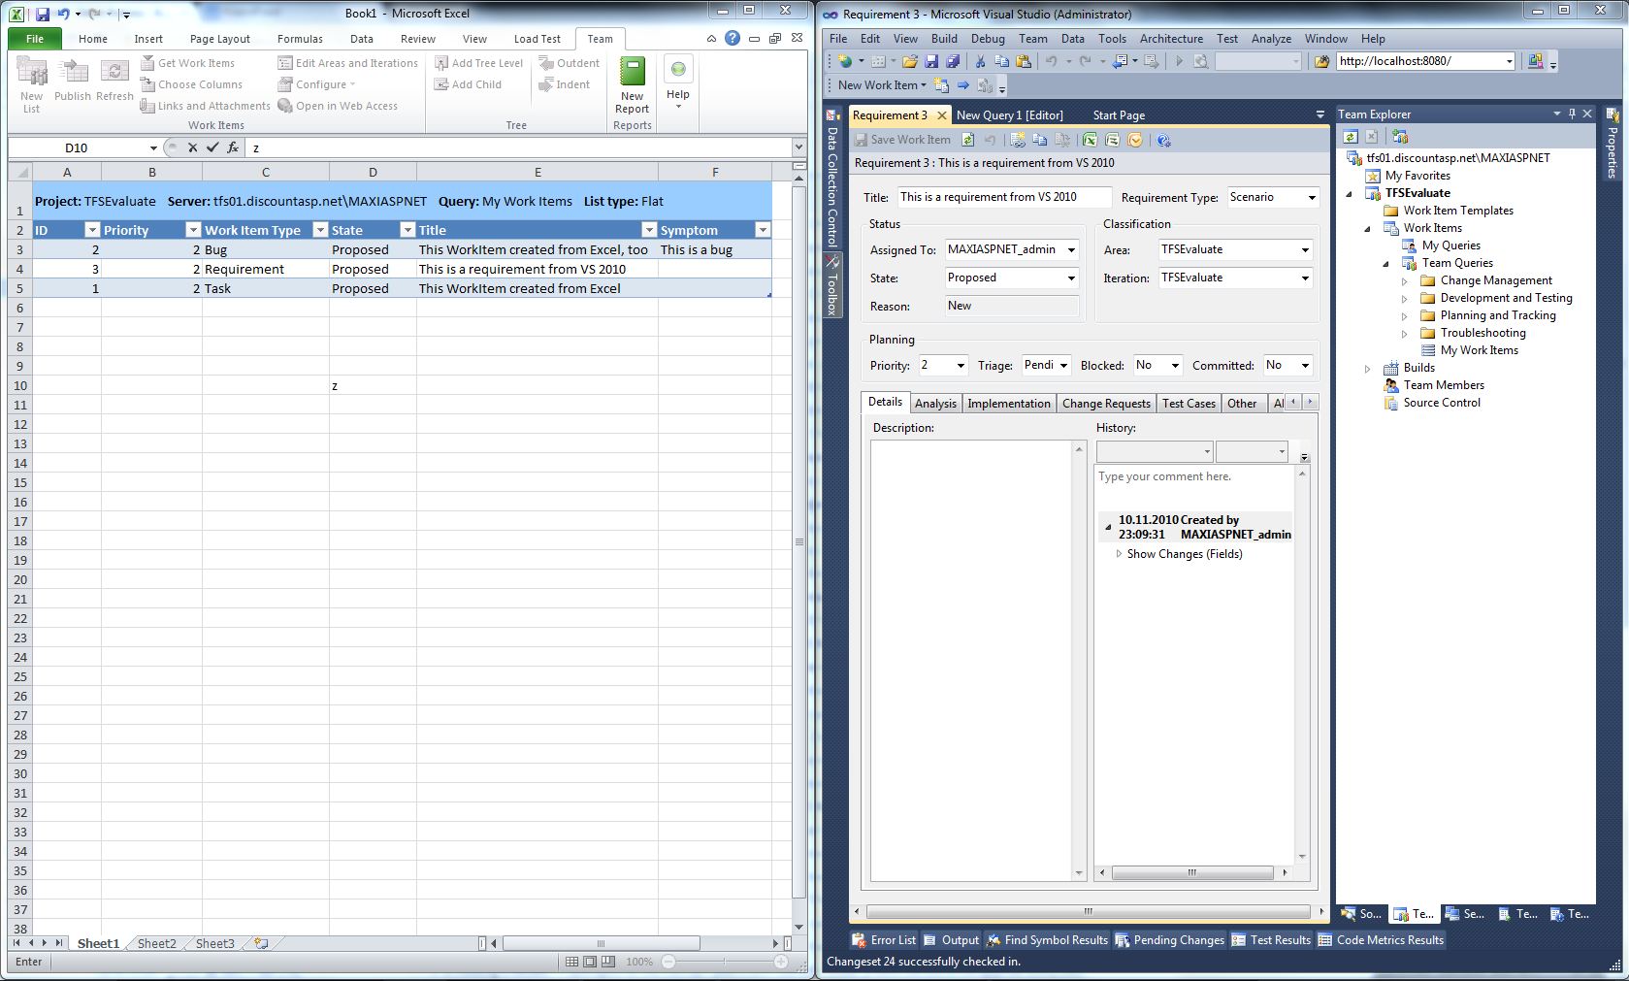Click Links and Attachments in Excel ribbon
The image size is (1629, 981).
(x=206, y=106)
